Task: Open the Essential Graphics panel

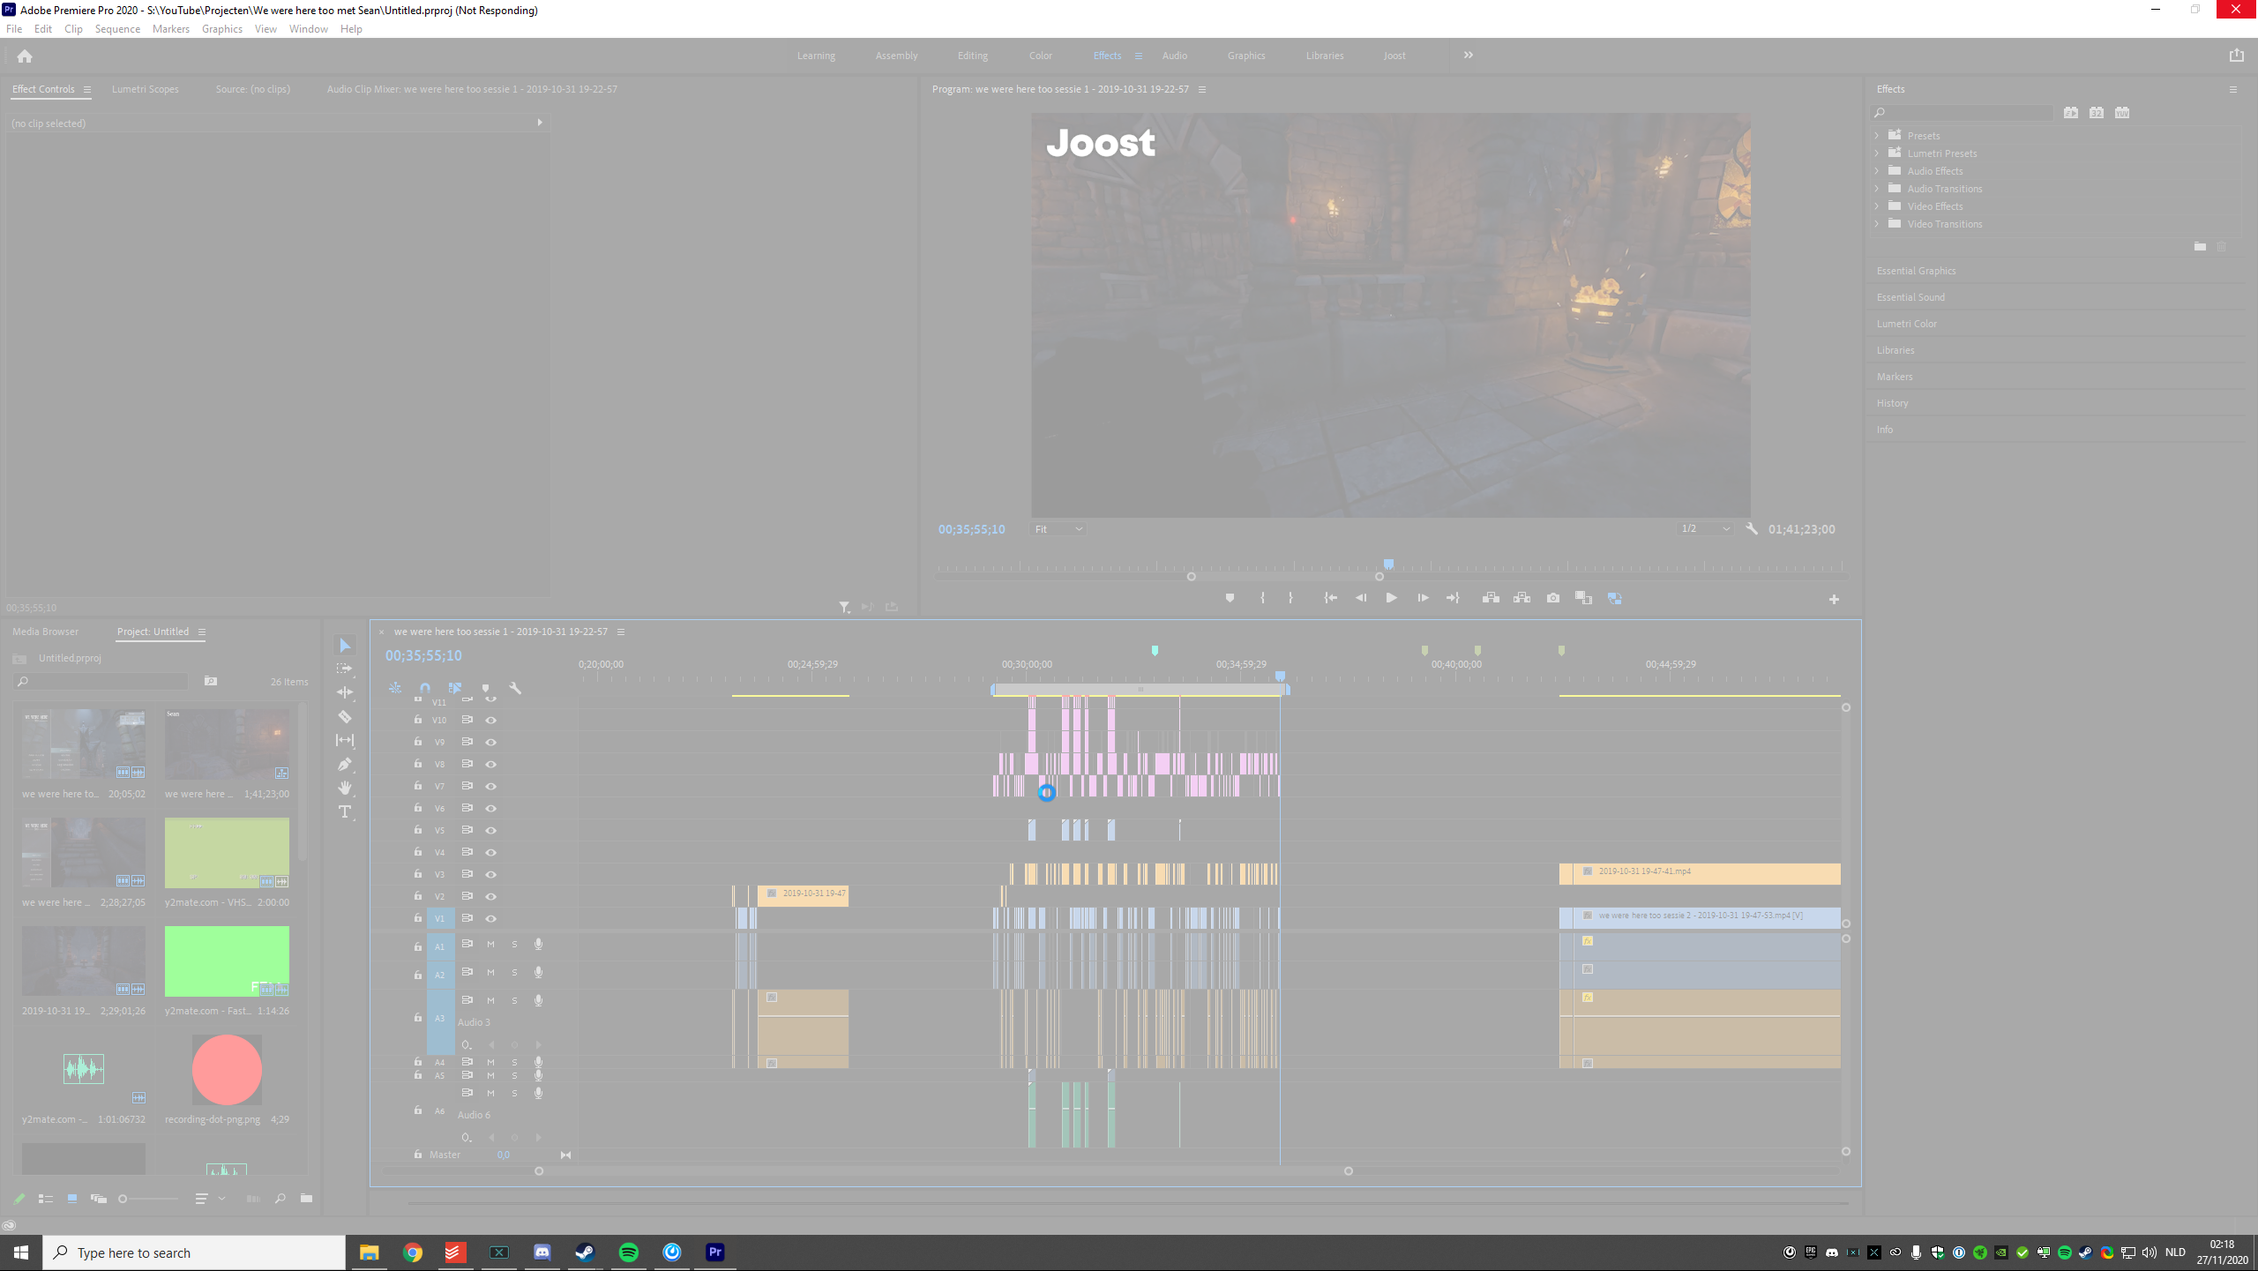Action: (x=1916, y=271)
